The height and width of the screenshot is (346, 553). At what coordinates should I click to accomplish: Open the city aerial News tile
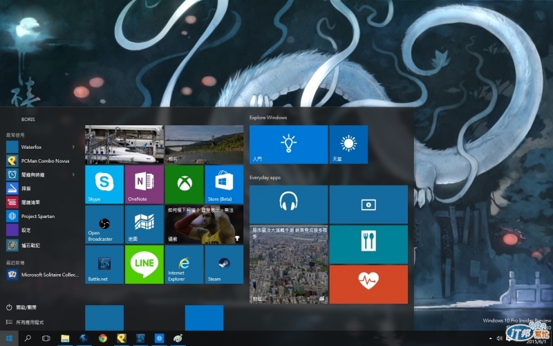coord(288,264)
